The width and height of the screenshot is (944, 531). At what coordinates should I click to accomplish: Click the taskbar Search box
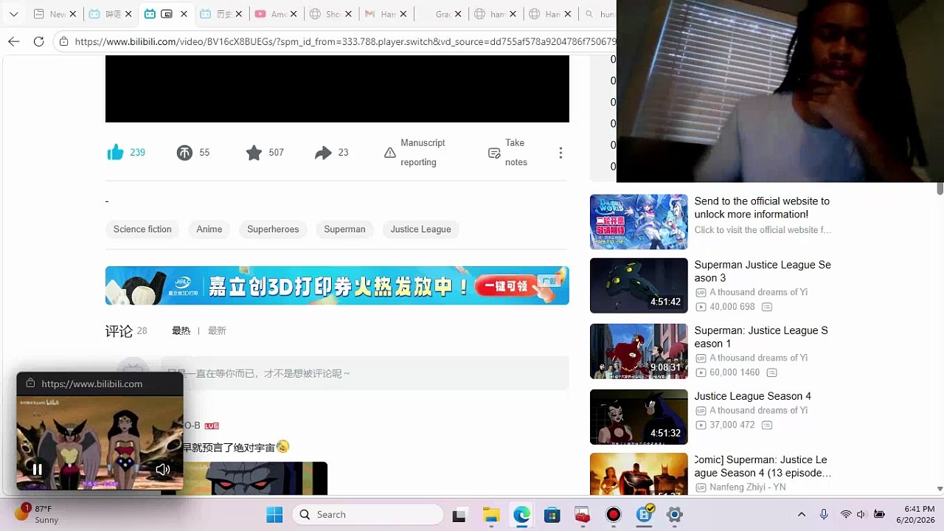[368, 515]
